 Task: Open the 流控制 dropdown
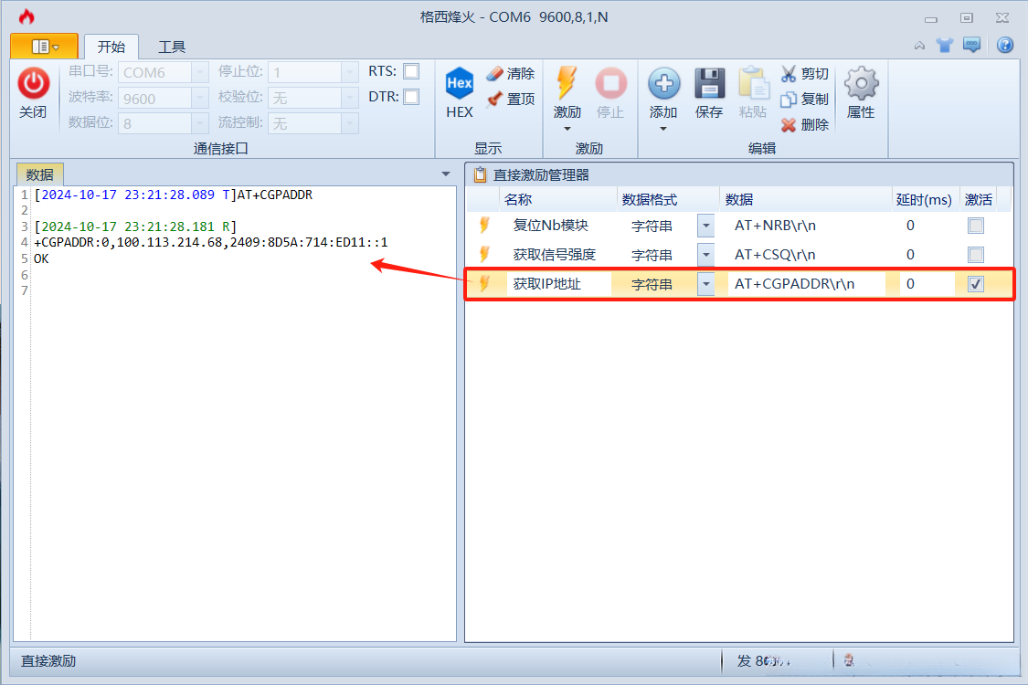point(349,123)
